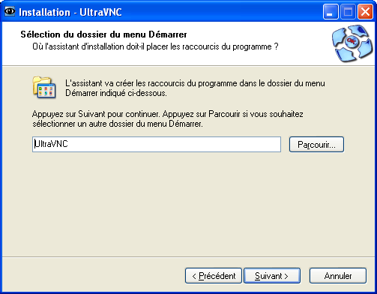Minimize the installation window
The image size is (377, 294).
point(331,12)
